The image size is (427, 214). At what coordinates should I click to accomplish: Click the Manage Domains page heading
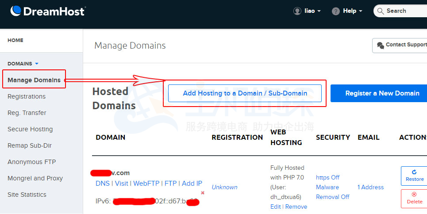(130, 46)
